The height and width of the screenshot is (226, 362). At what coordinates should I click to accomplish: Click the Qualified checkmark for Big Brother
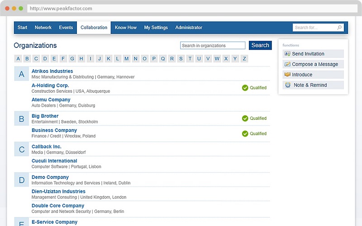click(245, 118)
